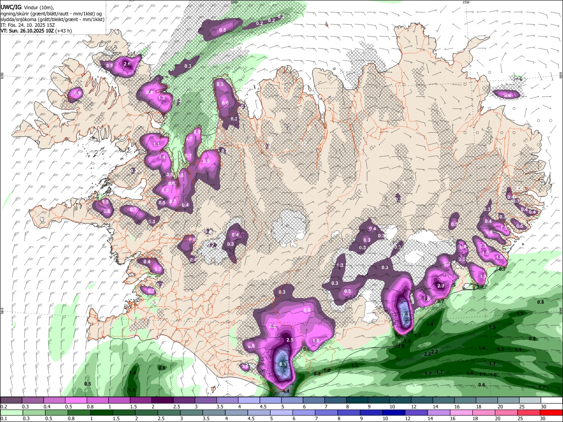The image size is (563, 422).
Task: Click the '3.5' tick label on upper snow scale
Action: [x=220, y=407]
